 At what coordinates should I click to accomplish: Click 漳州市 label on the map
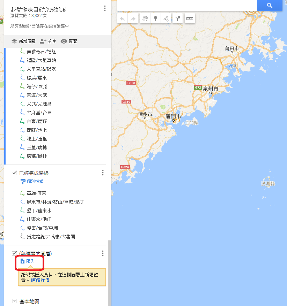tap(145, 114)
